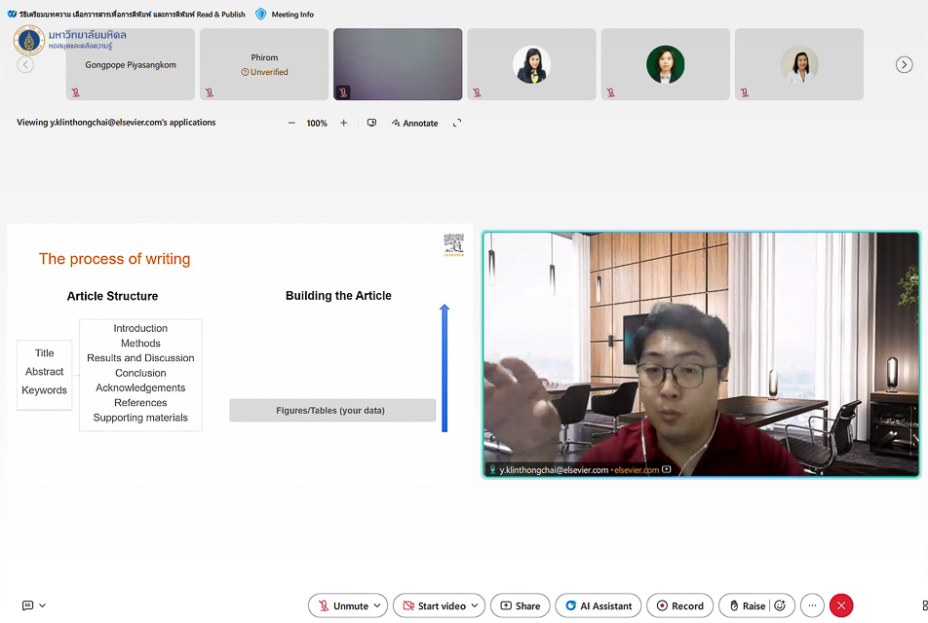Click the Share button
Image resolution: width=928 pixels, height=623 pixels.
coord(520,605)
